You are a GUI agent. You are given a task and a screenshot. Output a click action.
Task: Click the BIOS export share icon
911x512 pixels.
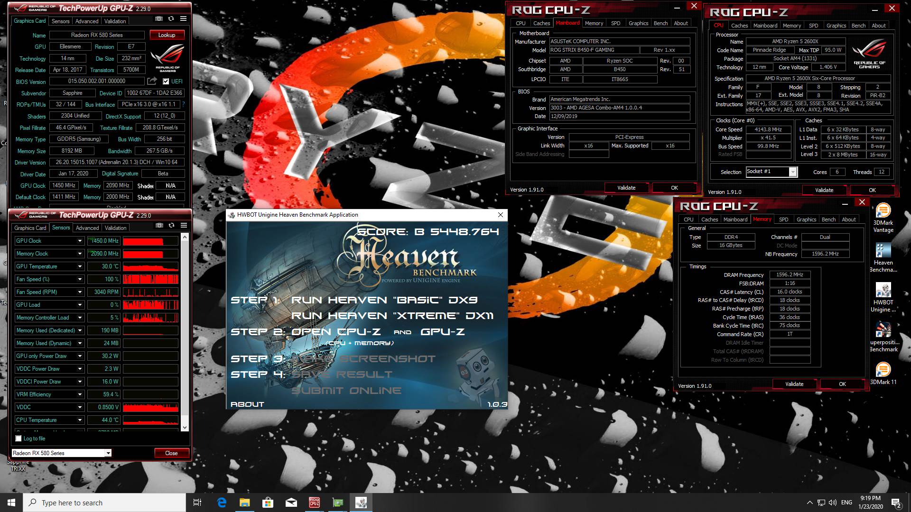[152, 81]
